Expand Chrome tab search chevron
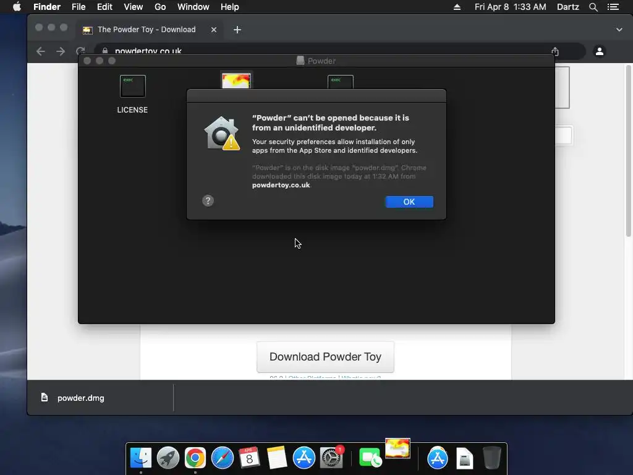 point(619,30)
